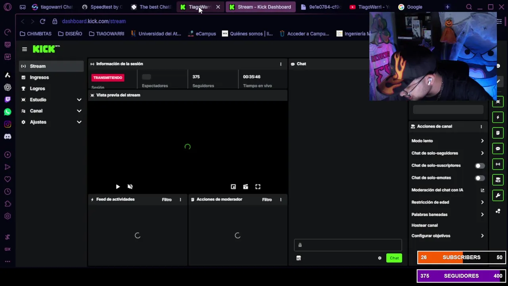Viewport: 508px width, 286px height.
Task: Click the GX icon in sidebar
Action: click(x=8, y=249)
